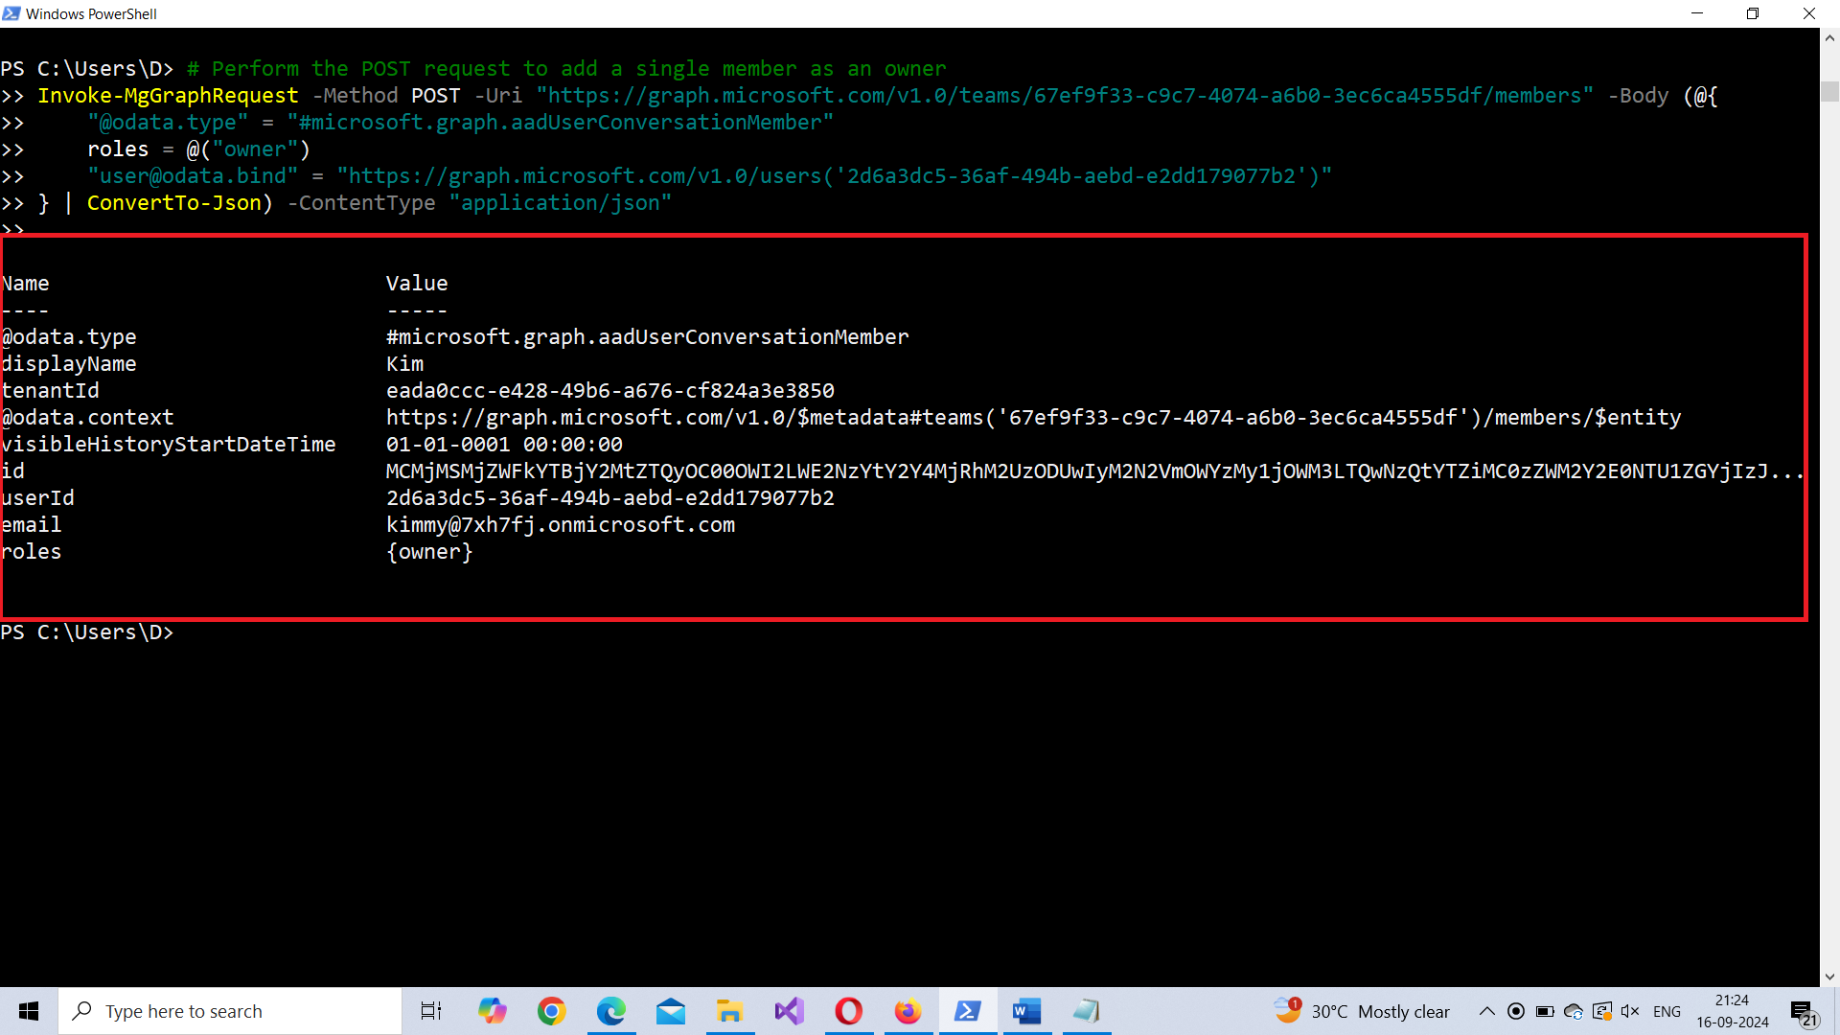Launch Copilot from the taskbar

493,1011
